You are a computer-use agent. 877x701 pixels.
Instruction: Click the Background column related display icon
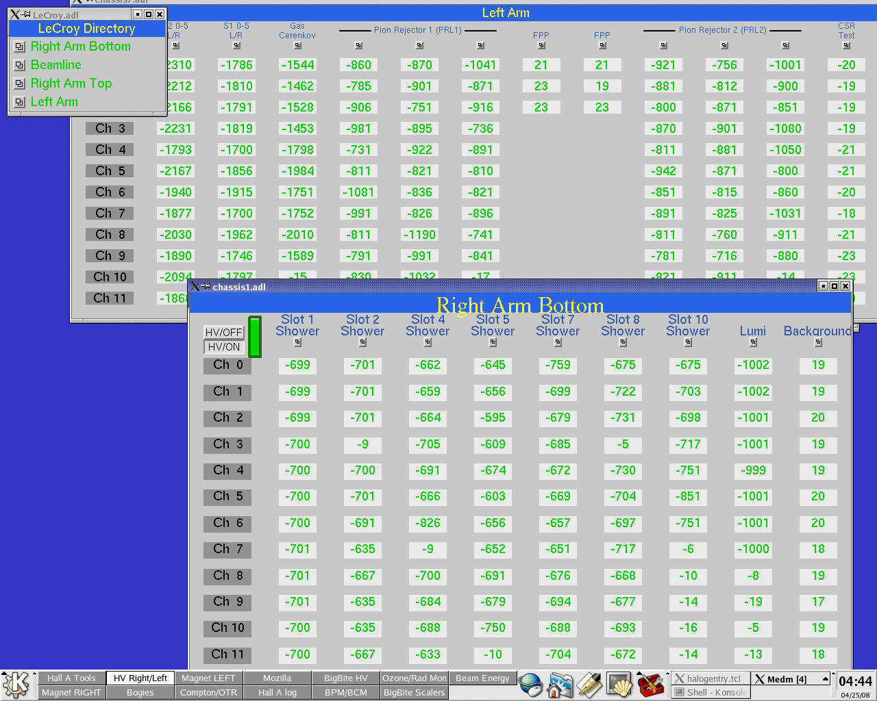(x=818, y=342)
